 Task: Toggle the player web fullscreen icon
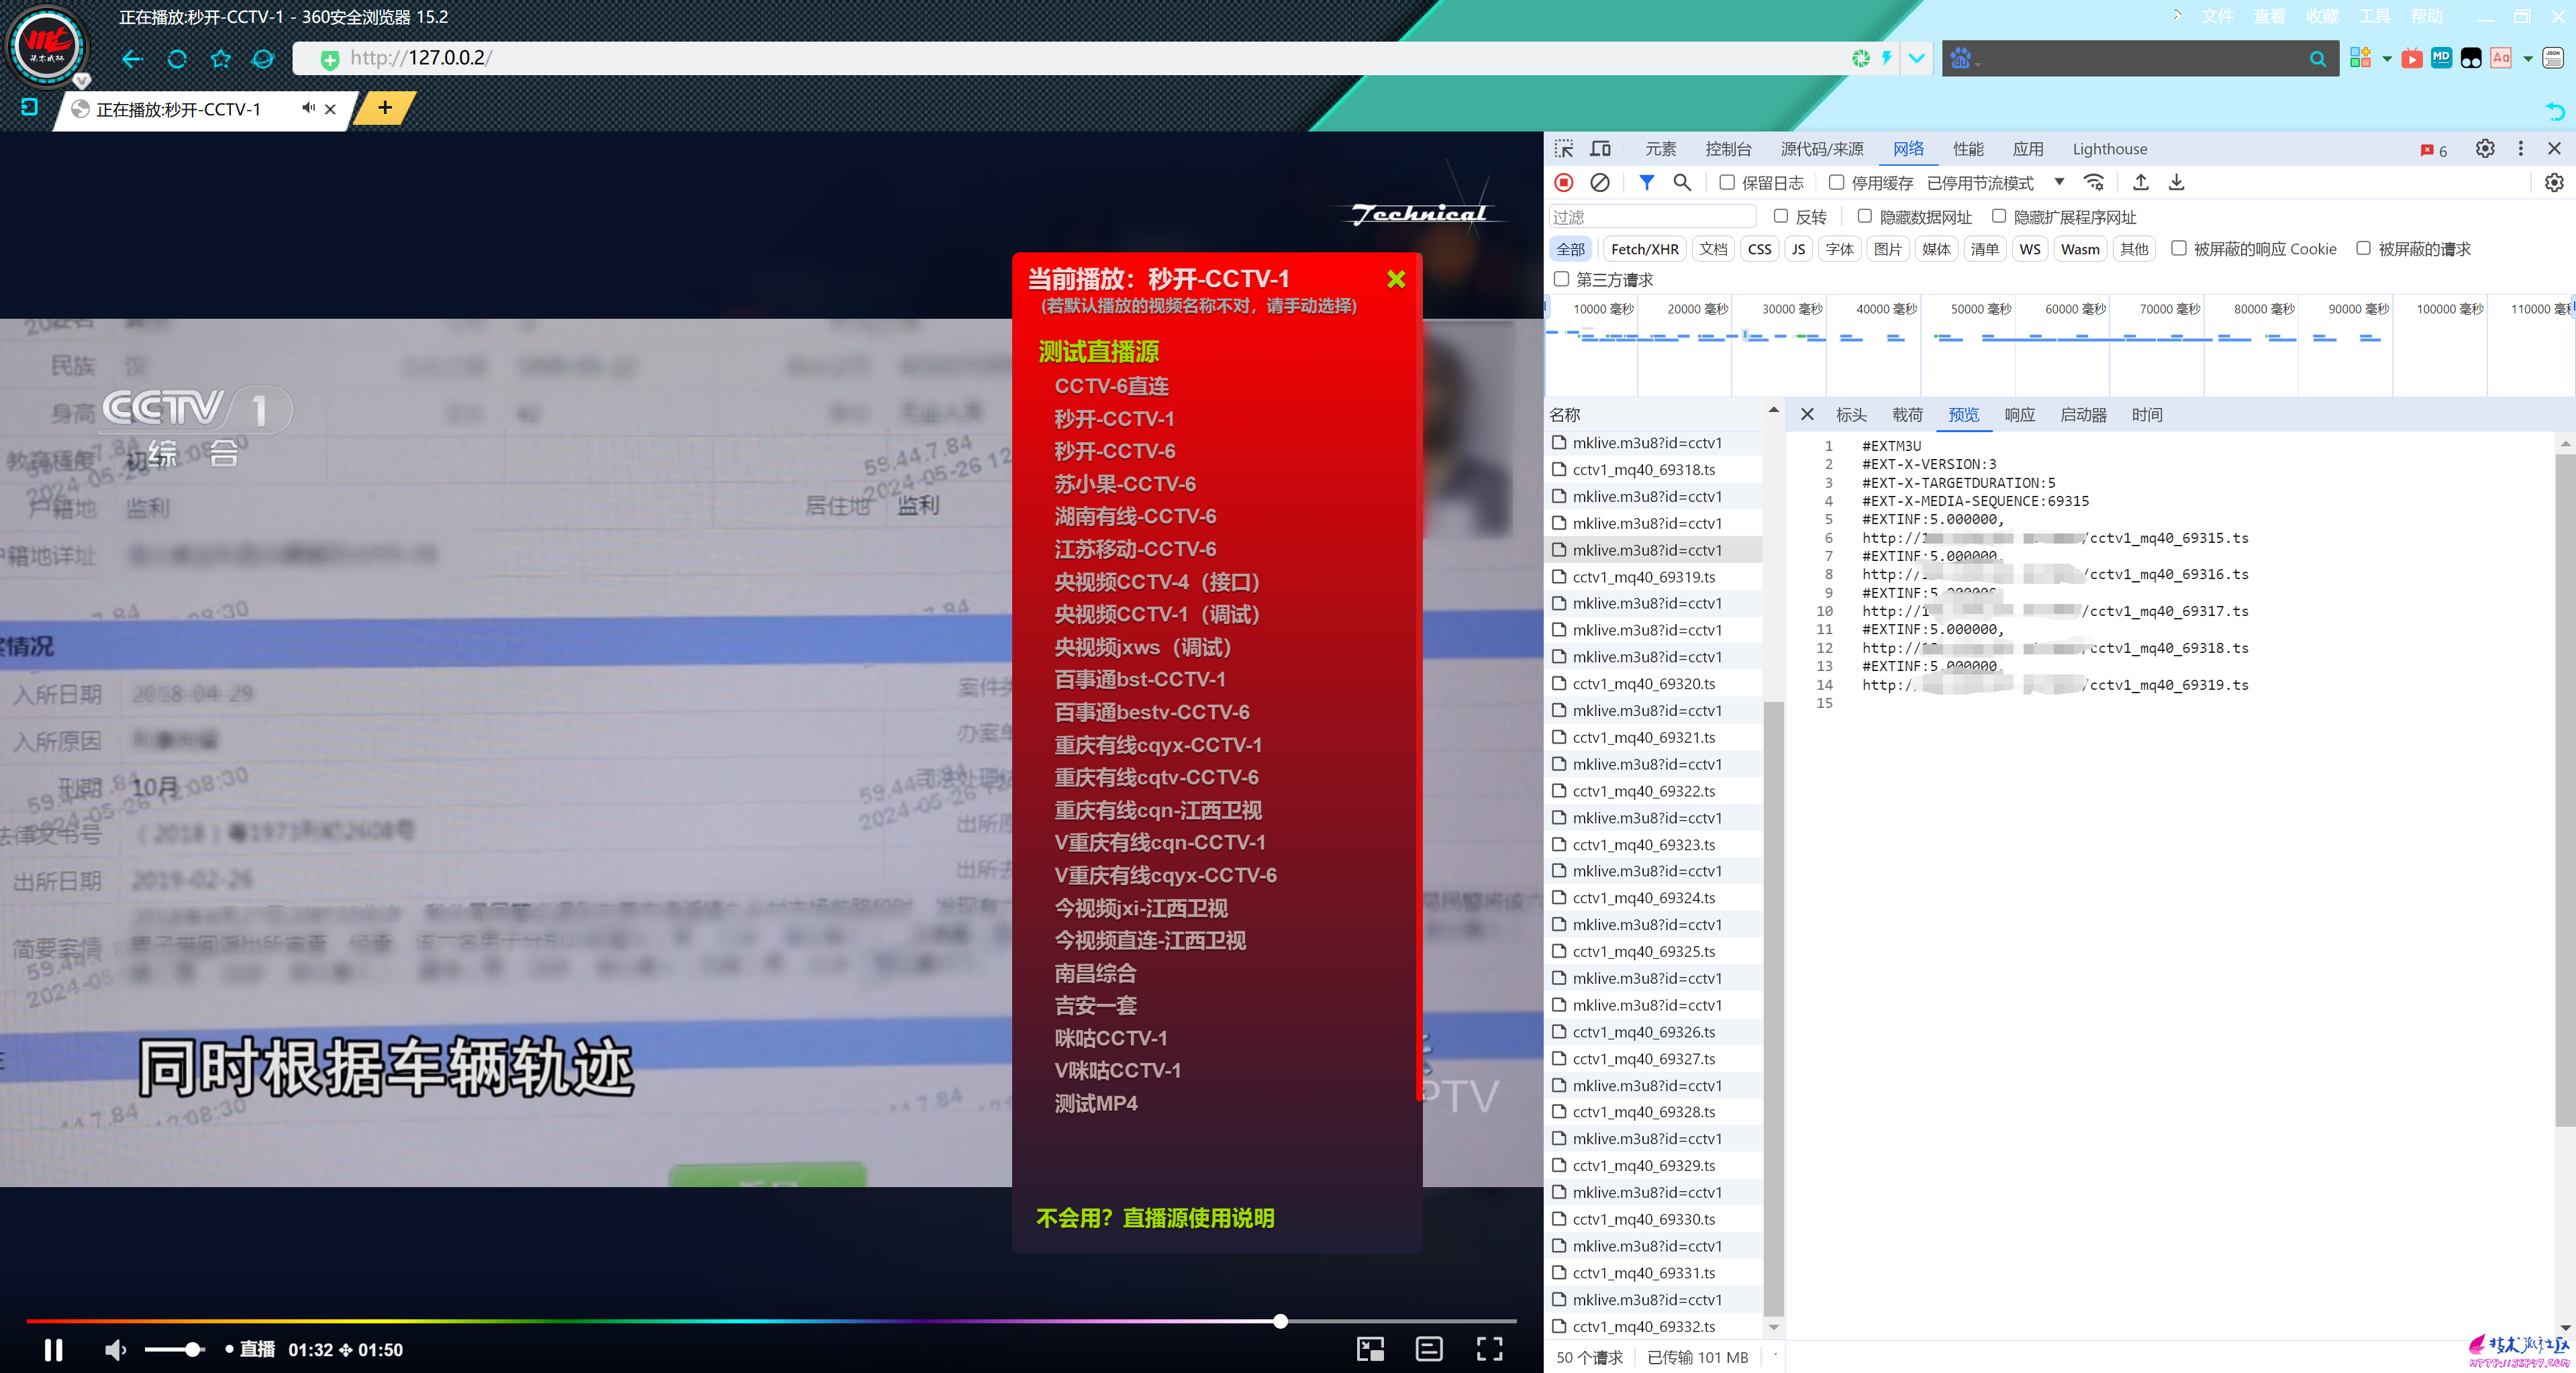click(x=1429, y=1349)
